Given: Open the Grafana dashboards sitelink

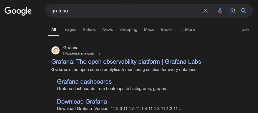Looking at the screenshot, I should tap(84, 81).
